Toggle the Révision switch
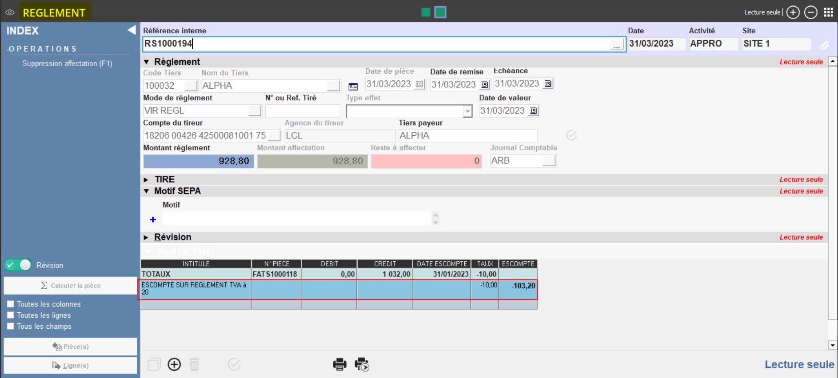This screenshot has width=838, height=378. click(x=18, y=265)
